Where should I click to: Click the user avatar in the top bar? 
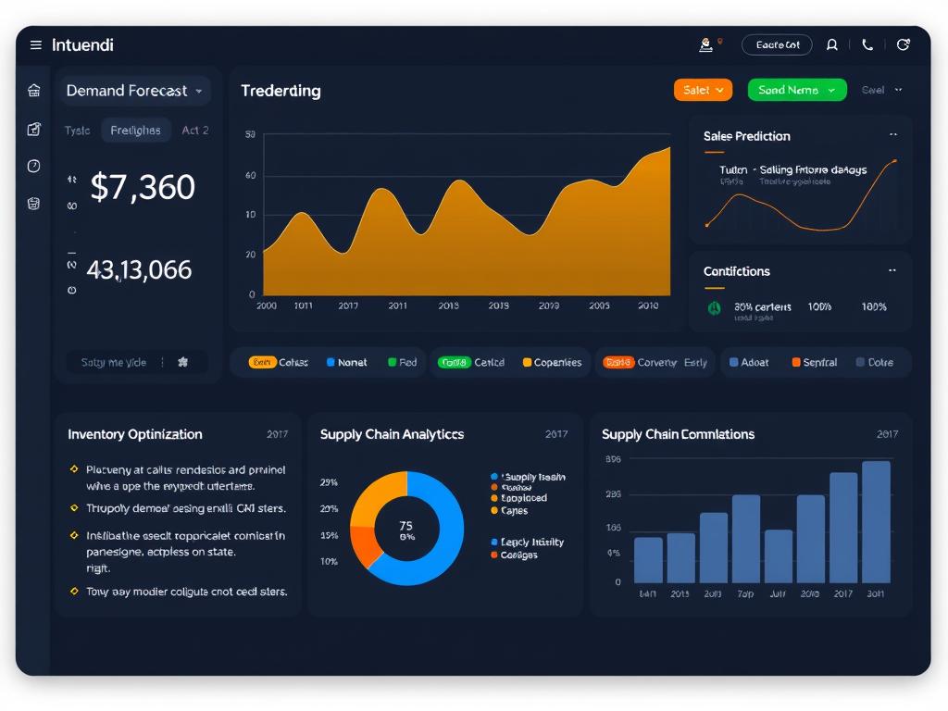[x=705, y=43]
